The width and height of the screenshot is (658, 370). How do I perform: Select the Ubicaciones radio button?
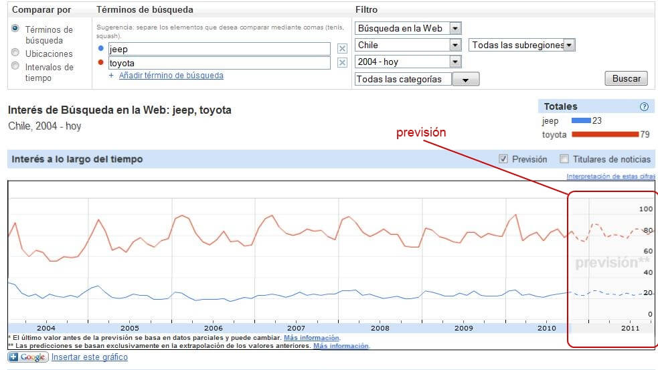tap(15, 53)
